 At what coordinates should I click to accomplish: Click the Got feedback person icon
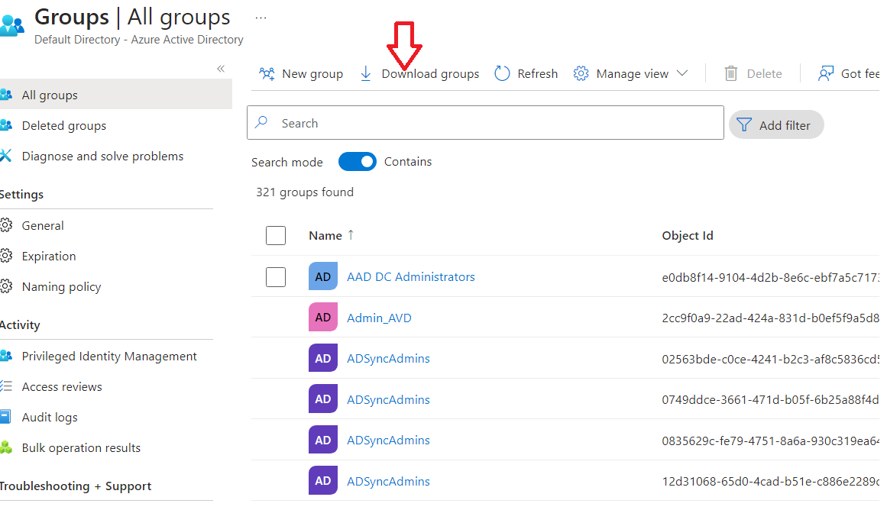coord(826,73)
